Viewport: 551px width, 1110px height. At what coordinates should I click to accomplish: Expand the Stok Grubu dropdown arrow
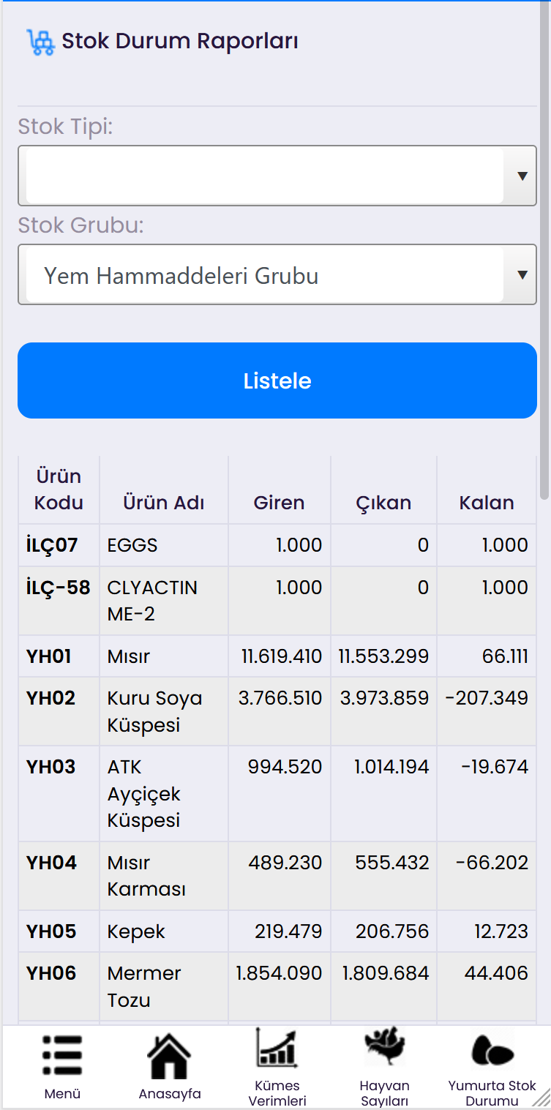point(522,274)
